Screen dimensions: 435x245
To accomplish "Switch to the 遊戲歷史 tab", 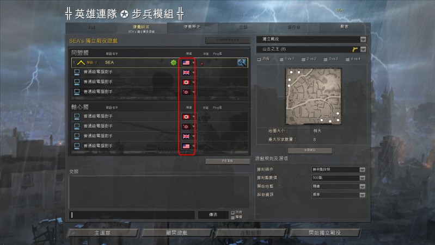I will 192,27.
